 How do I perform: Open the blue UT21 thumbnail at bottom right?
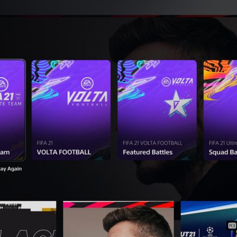coord(209,219)
